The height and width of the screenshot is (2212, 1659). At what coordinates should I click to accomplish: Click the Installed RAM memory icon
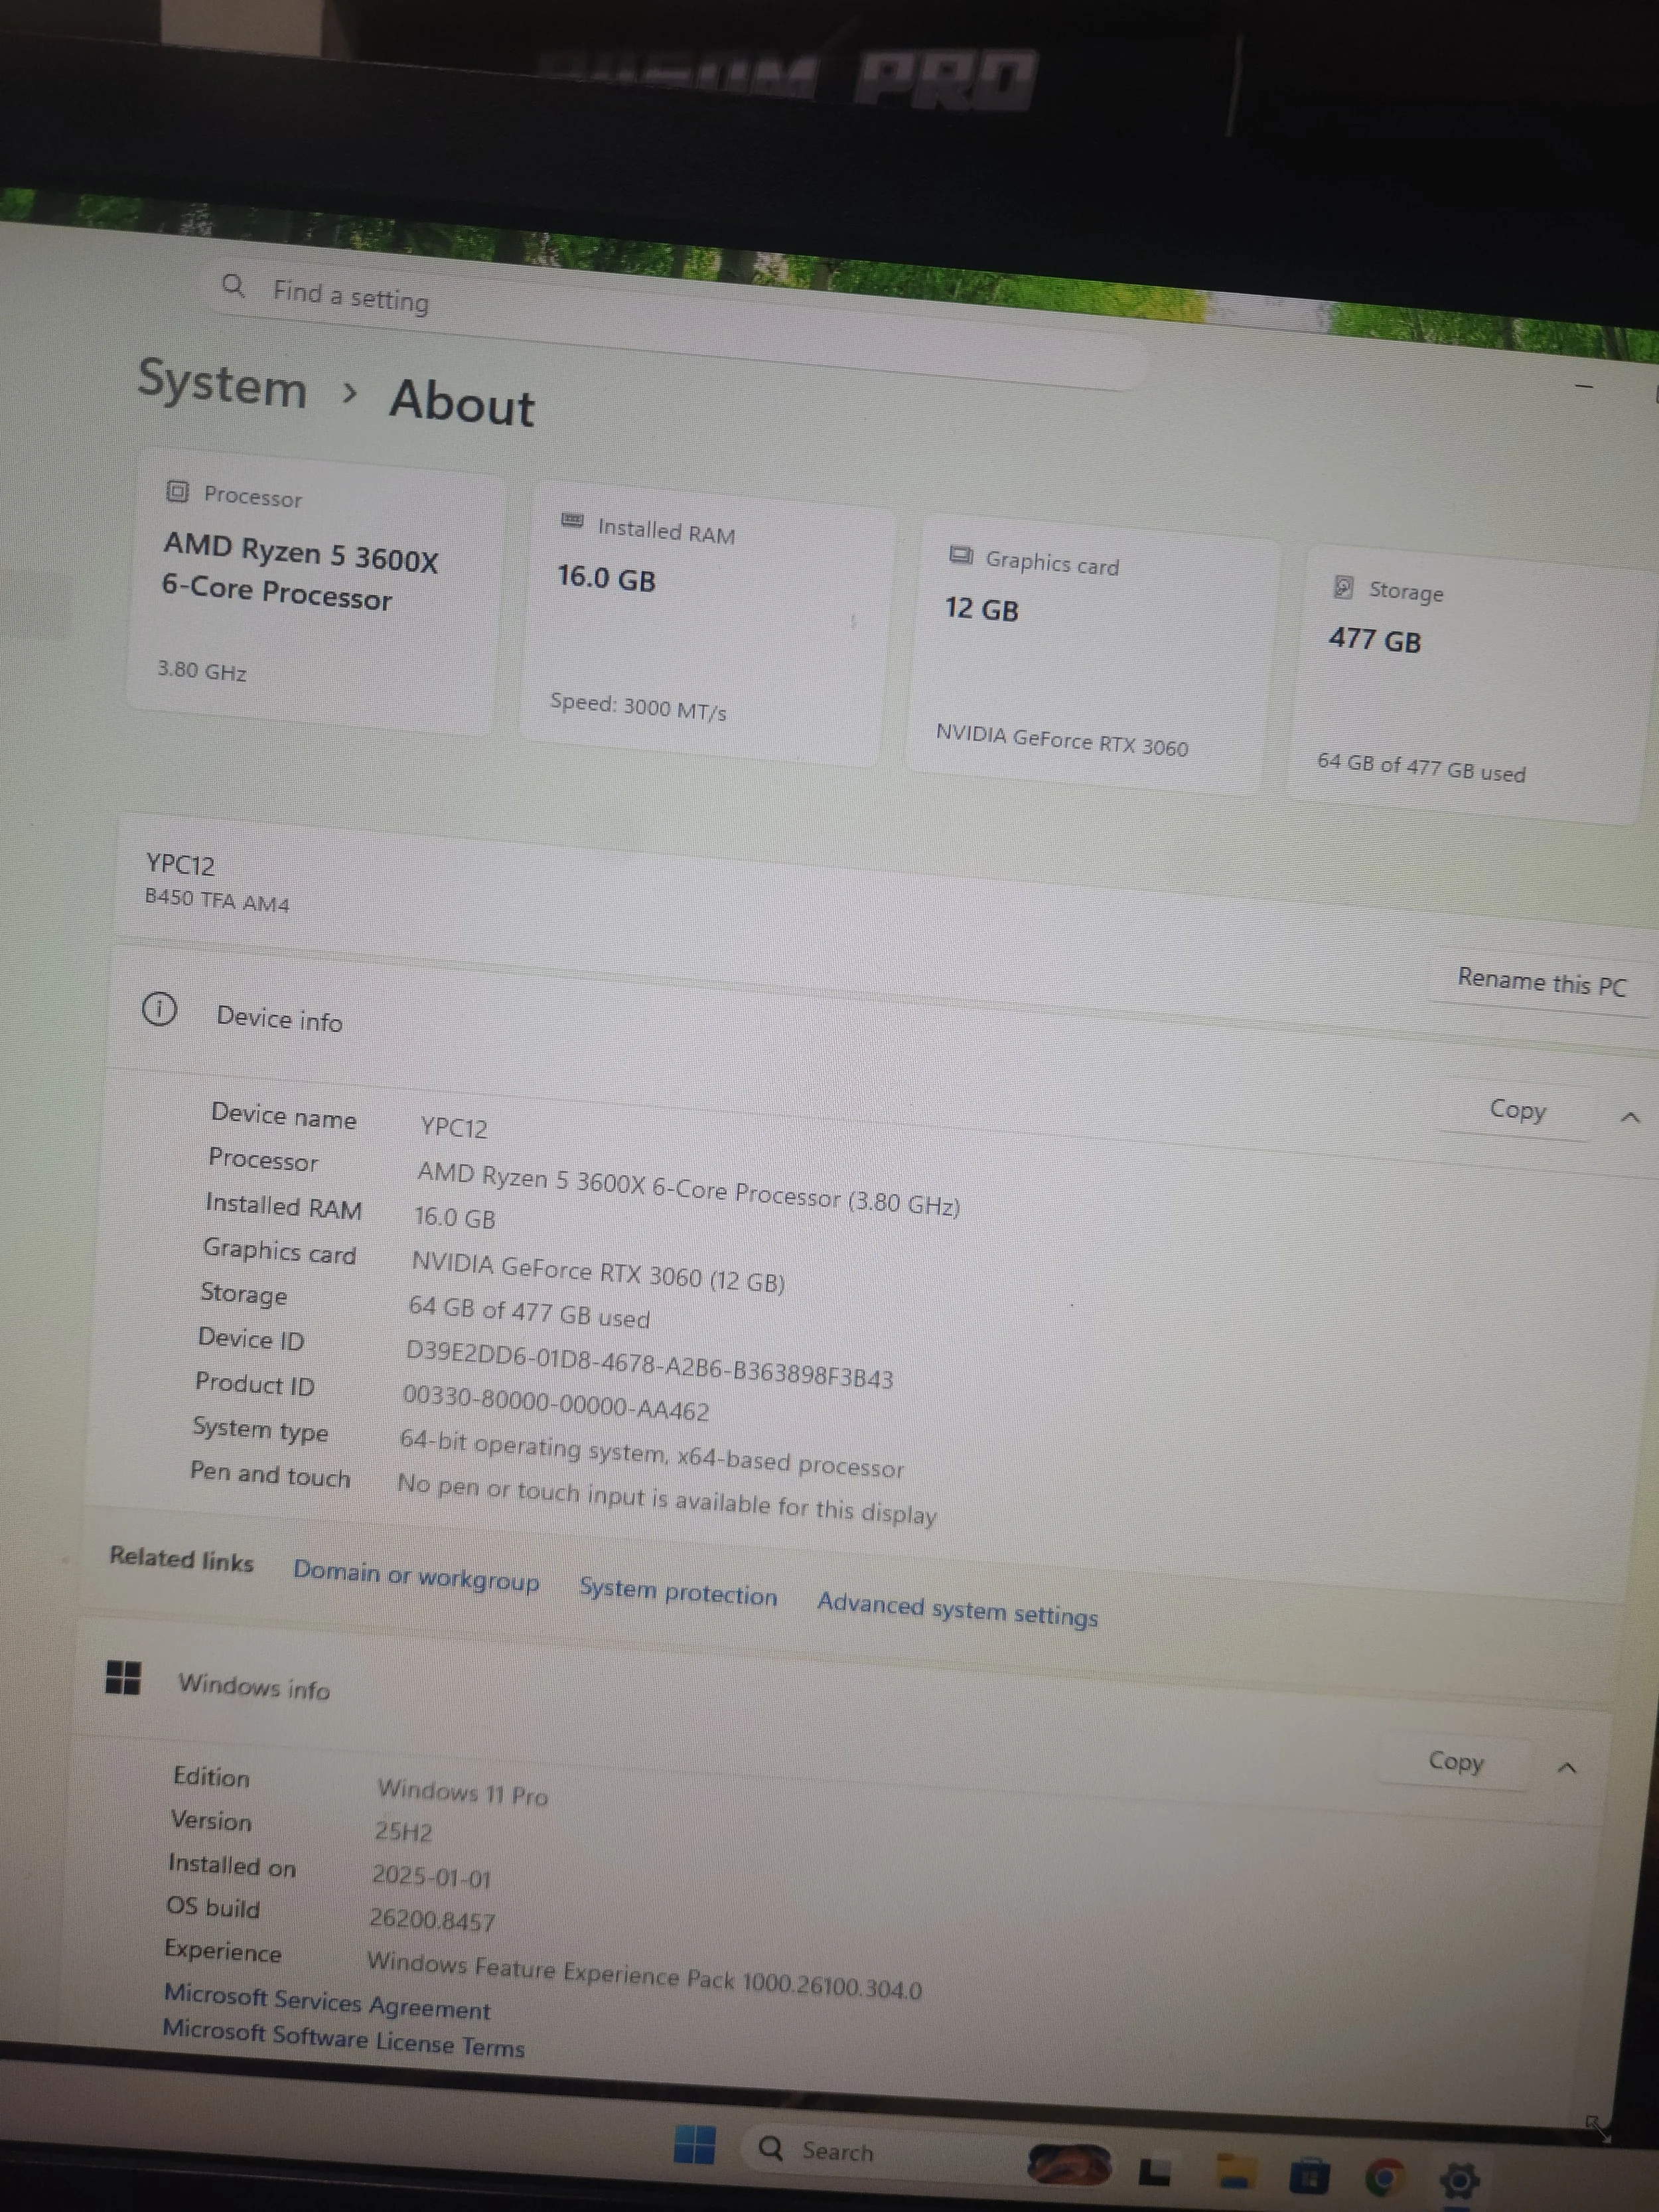pyautogui.click(x=572, y=520)
